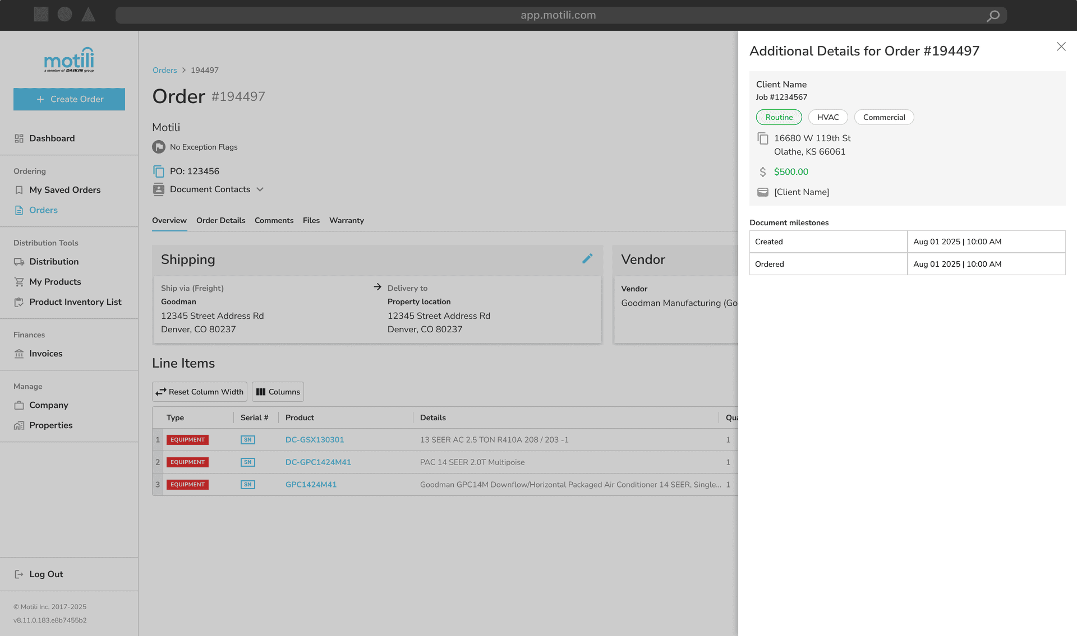Click the Document Contacts person icon
1077x636 pixels.
159,189
